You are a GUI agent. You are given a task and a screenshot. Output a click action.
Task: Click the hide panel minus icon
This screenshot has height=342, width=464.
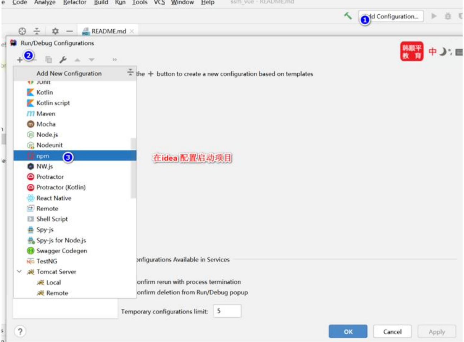click(x=70, y=31)
